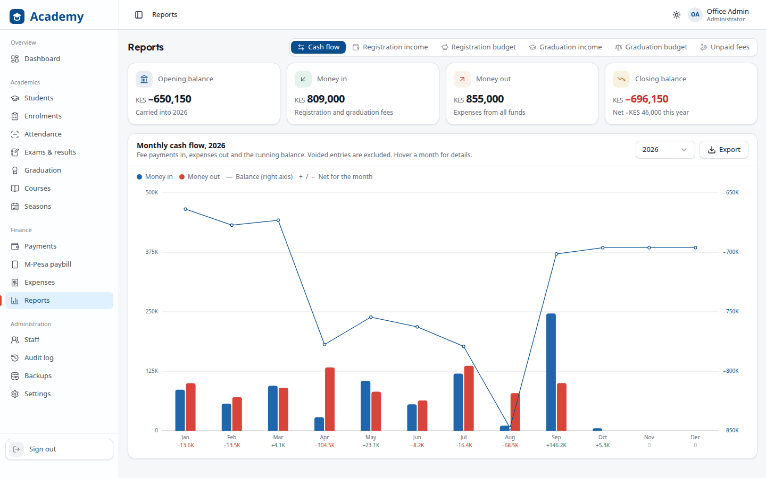Image resolution: width=766 pixels, height=478 pixels.
Task: Click the September money in bar
Action: (x=551, y=372)
